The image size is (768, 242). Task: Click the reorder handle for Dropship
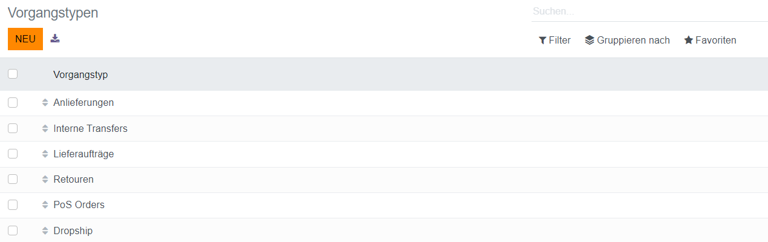[45, 231]
